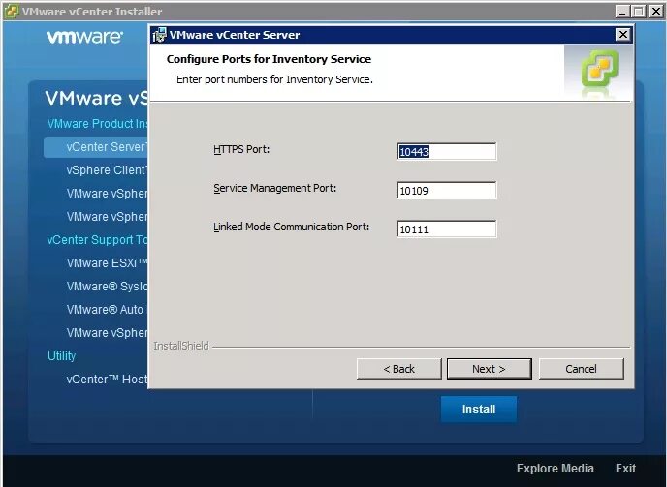Viewport: 667px width, 487px height.
Task: Click the Next > button
Action: click(x=490, y=369)
